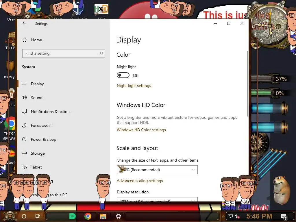Click the Scale and layout heading
The image size is (296, 222).
pyautogui.click(x=137, y=148)
